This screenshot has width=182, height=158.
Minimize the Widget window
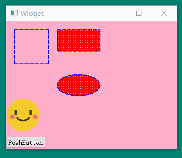coord(114,13)
